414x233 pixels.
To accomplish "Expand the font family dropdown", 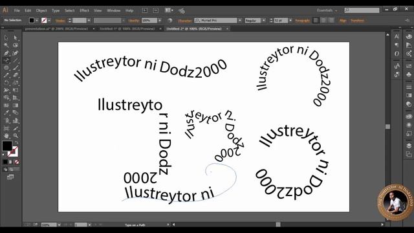I will point(240,20).
